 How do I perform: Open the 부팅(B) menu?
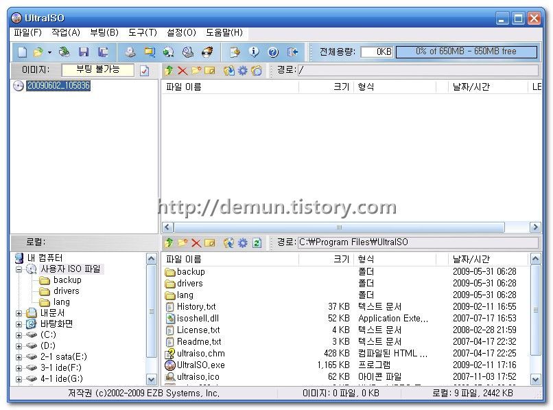(x=104, y=32)
